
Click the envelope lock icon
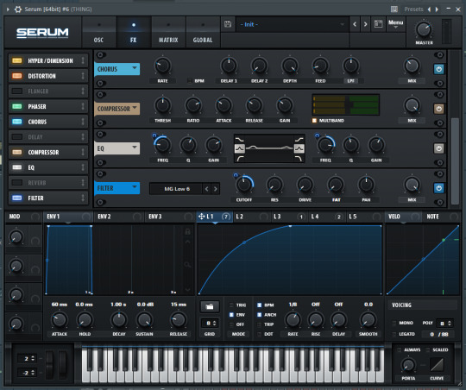coord(187,231)
